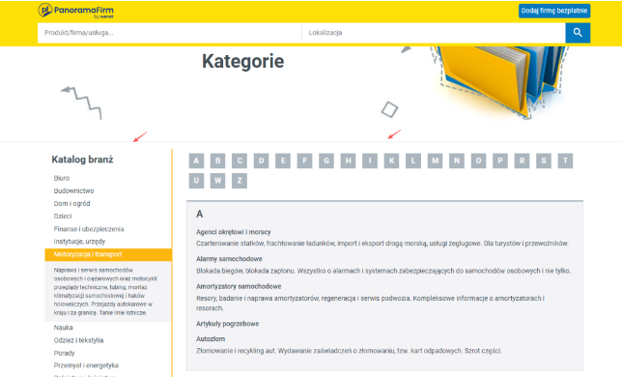Select letter D in the alphabet index

point(262,160)
